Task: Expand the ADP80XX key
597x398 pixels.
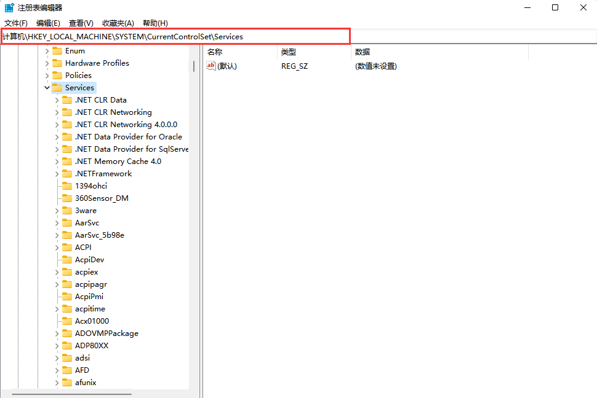Action: click(57, 346)
